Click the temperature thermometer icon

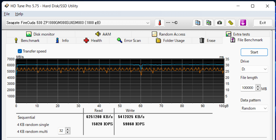[159, 23]
